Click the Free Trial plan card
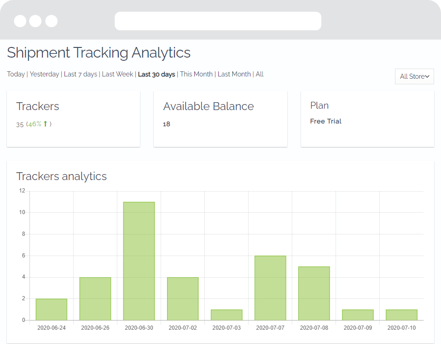The height and width of the screenshot is (344, 441). [368, 119]
